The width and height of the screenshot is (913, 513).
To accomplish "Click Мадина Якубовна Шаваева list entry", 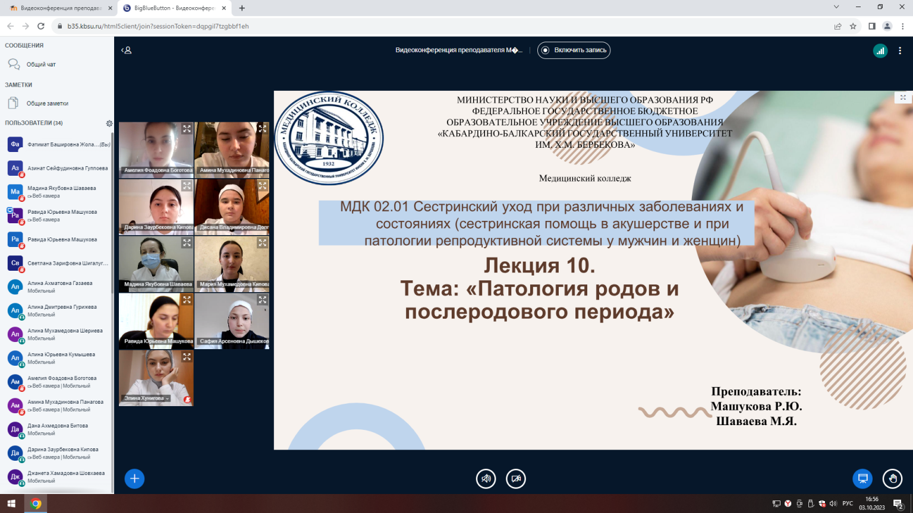I will click(x=58, y=192).
